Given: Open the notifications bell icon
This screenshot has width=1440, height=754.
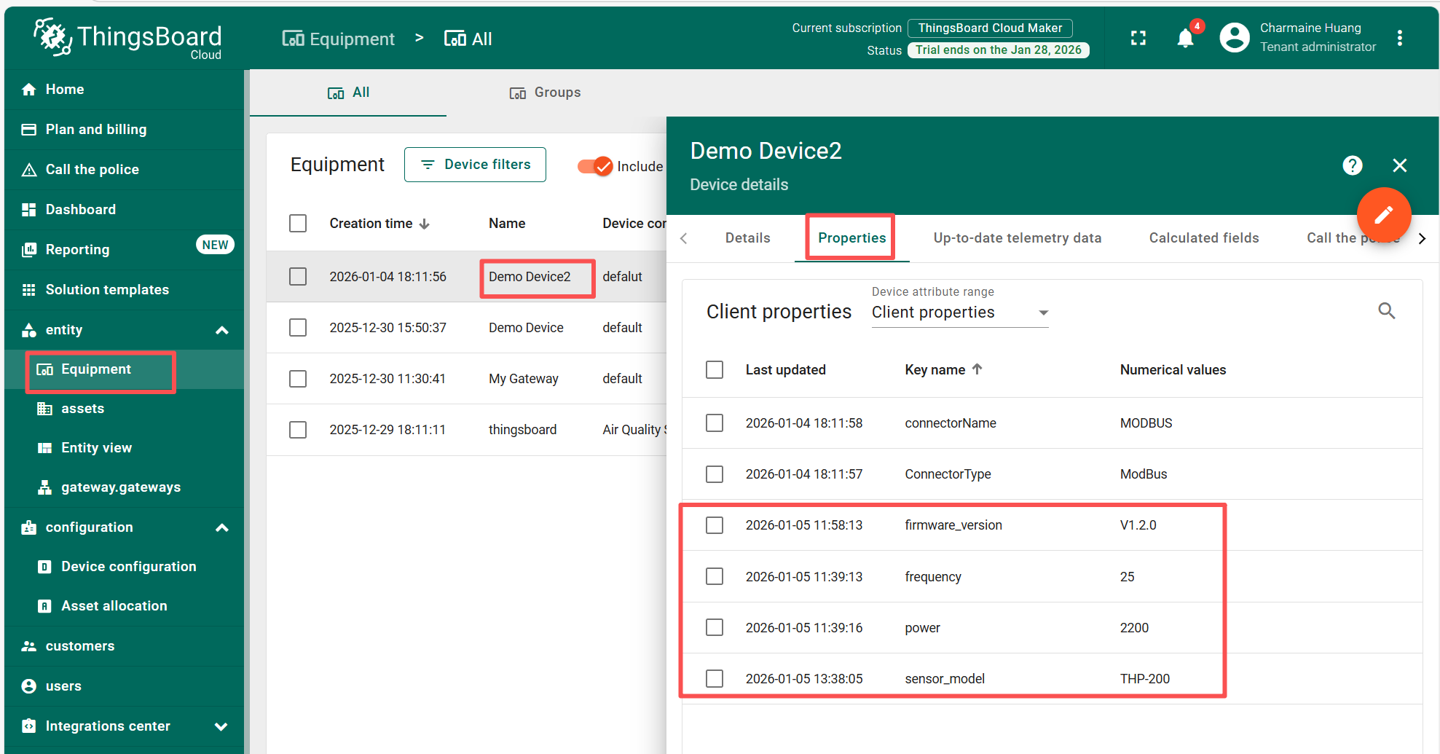Looking at the screenshot, I should [x=1185, y=39].
